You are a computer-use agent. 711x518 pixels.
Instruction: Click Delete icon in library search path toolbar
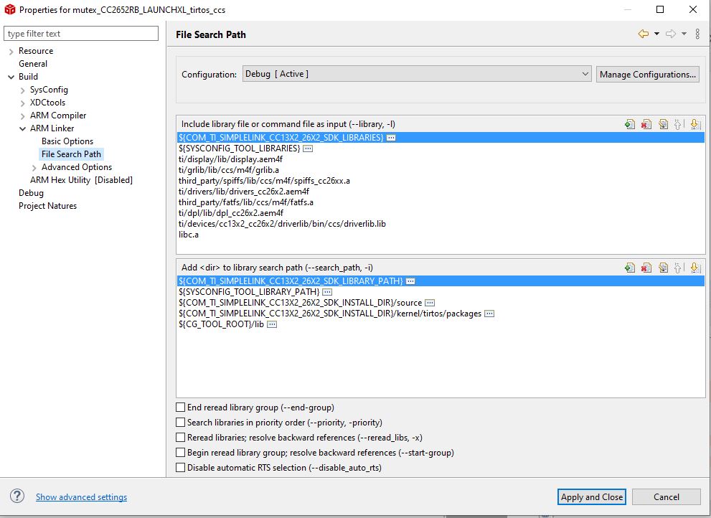point(646,268)
